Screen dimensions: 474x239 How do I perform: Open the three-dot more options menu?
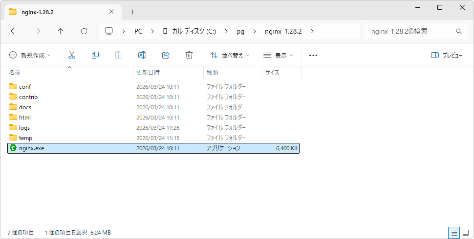pyautogui.click(x=313, y=56)
